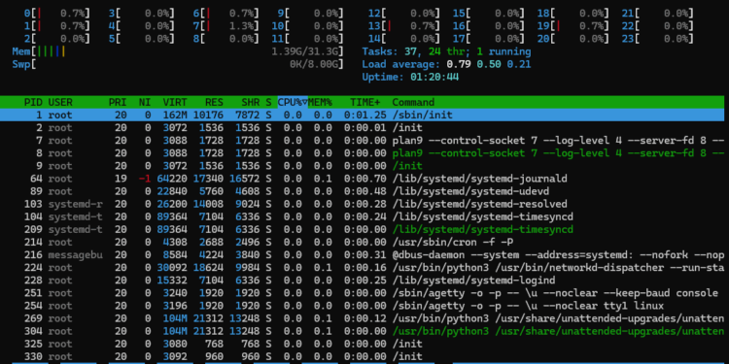The image size is (729, 364).
Task: Click the Tasks: 37, 24 thr summary
Action: tap(446, 51)
